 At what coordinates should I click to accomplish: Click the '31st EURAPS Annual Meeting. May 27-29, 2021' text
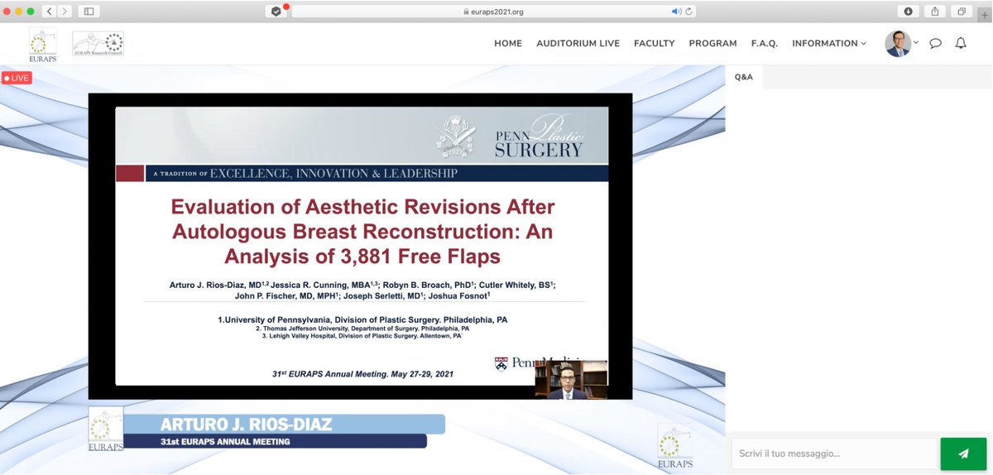click(362, 375)
